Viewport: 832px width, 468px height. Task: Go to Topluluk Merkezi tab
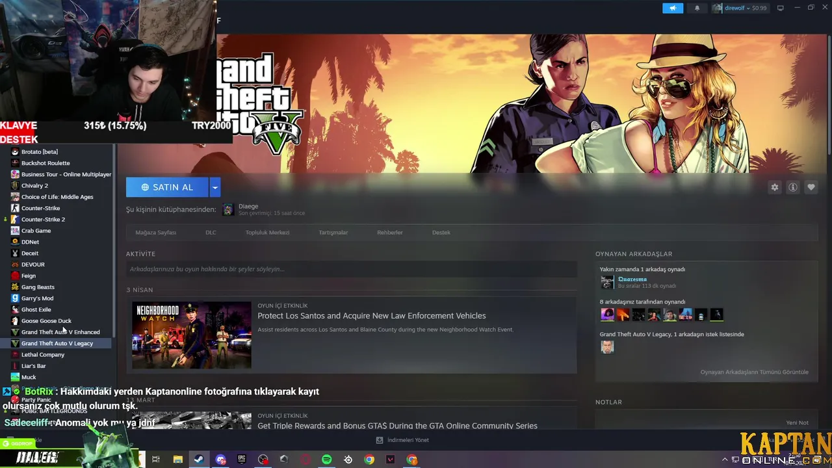267,232
